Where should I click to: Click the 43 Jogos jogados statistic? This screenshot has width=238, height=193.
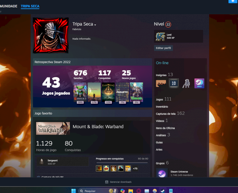point(56,86)
